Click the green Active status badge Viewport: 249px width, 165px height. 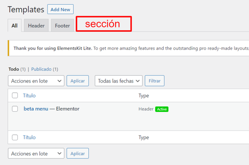click(162, 109)
